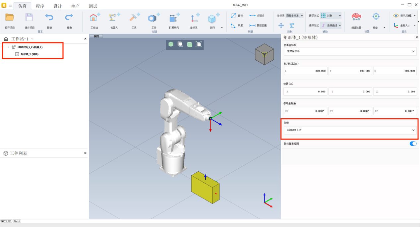Image resolution: width=420 pixels, height=227 pixels.
Task: Select 矩形体_1 (附件) in the tree
Action: click(x=30, y=54)
